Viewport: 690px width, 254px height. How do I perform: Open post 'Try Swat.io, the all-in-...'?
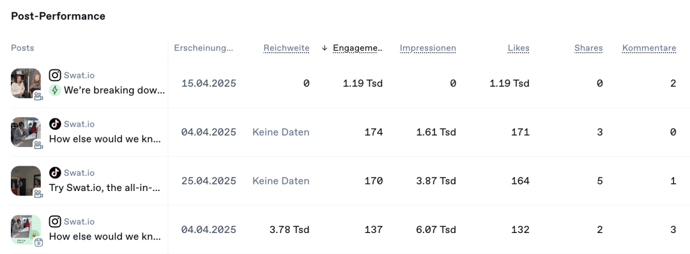[105, 188]
